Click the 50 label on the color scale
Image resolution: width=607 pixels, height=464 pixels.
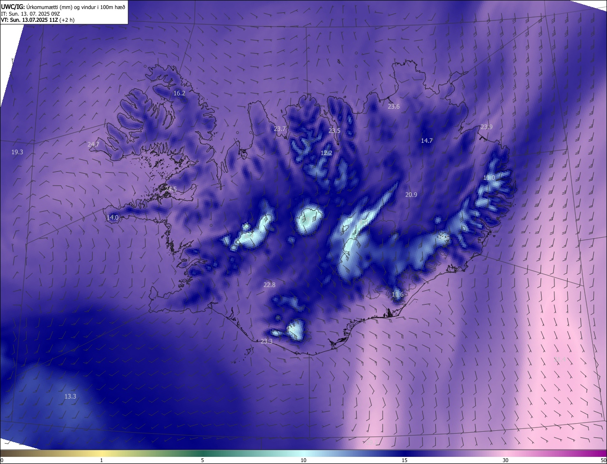[x=603, y=460]
